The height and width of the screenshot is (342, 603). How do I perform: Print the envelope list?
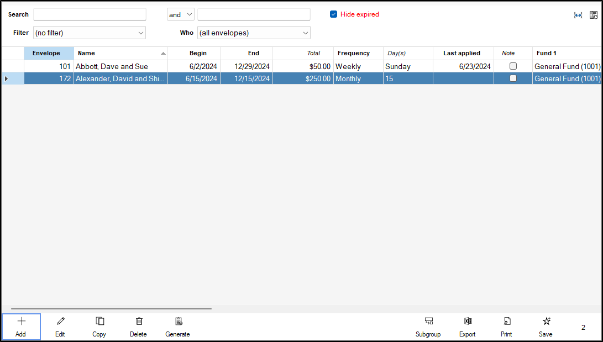[506, 322]
